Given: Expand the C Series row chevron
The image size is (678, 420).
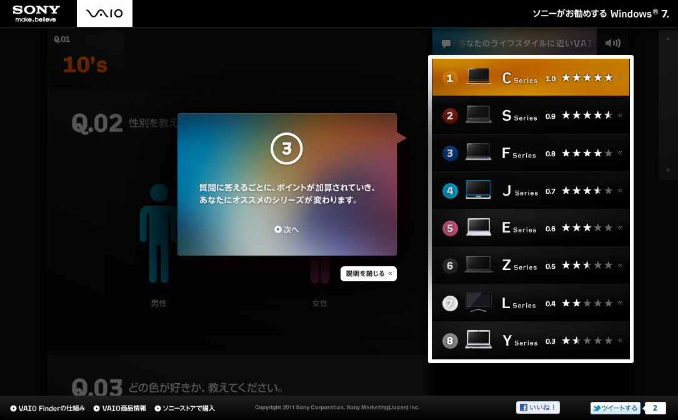Looking at the screenshot, I should (x=621, y=78).
